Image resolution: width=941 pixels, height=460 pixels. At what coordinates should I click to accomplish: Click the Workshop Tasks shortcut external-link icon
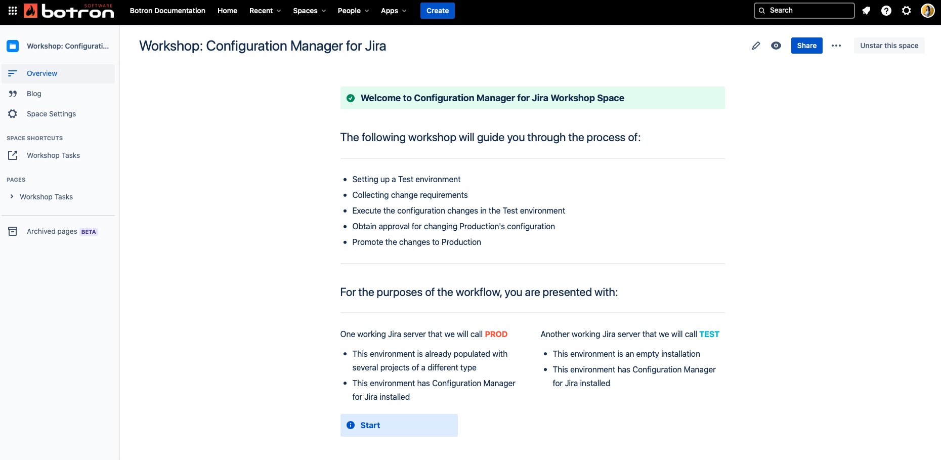[13, 155]
